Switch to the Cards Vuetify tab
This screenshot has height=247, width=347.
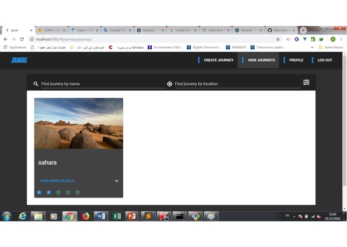tap(85, 30)
